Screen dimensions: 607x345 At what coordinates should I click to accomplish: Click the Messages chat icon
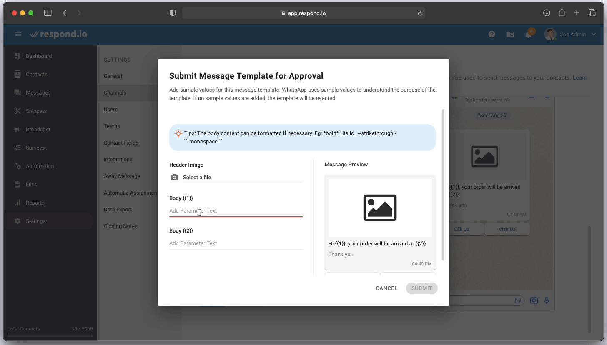[18, 92]
